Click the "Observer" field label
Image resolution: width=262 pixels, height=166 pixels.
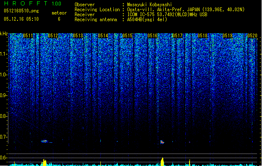[85, 5]
